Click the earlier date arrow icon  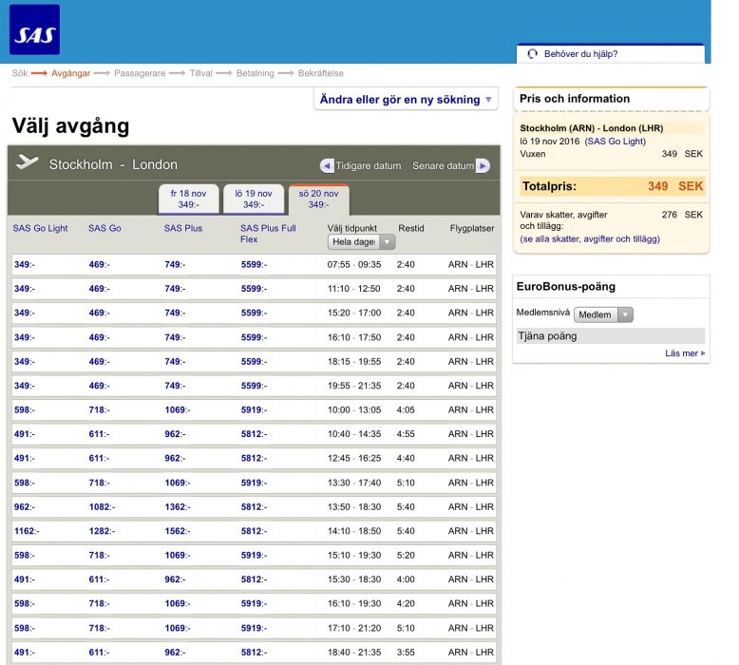(x=327, y=165)
